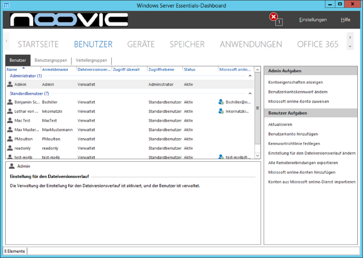The width and height of the screenshot is (363, 258).
Task: Click the user list scrollbar down arrow
Action: 257,156
